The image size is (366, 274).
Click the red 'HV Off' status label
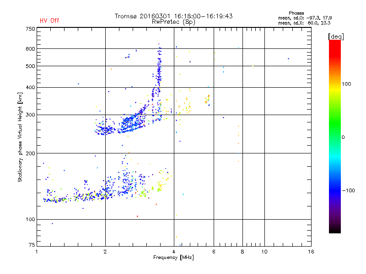pyautogui.click(x=49, y=21)
